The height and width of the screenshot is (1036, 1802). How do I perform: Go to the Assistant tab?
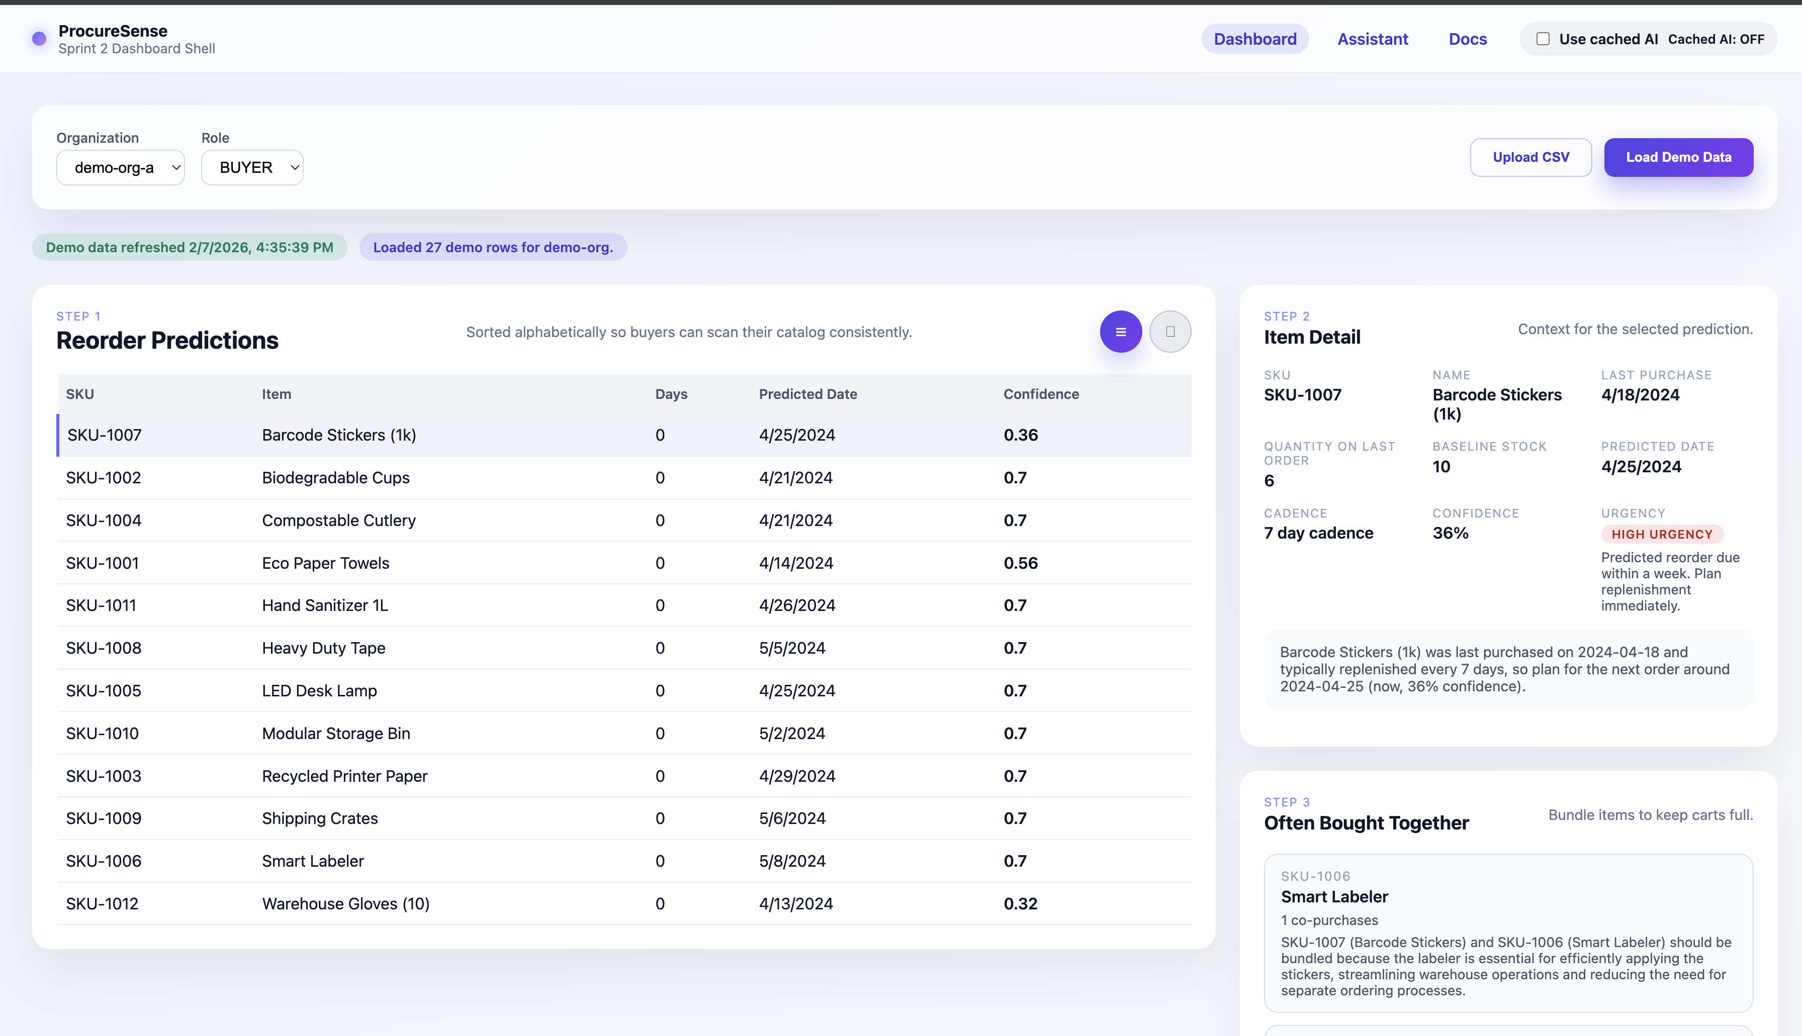point(1372,39)
